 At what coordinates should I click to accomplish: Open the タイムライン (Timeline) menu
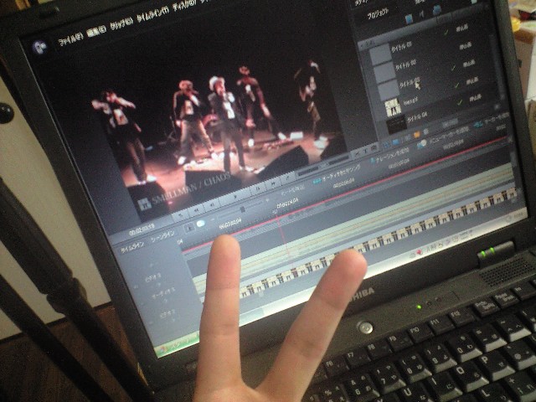151,32
